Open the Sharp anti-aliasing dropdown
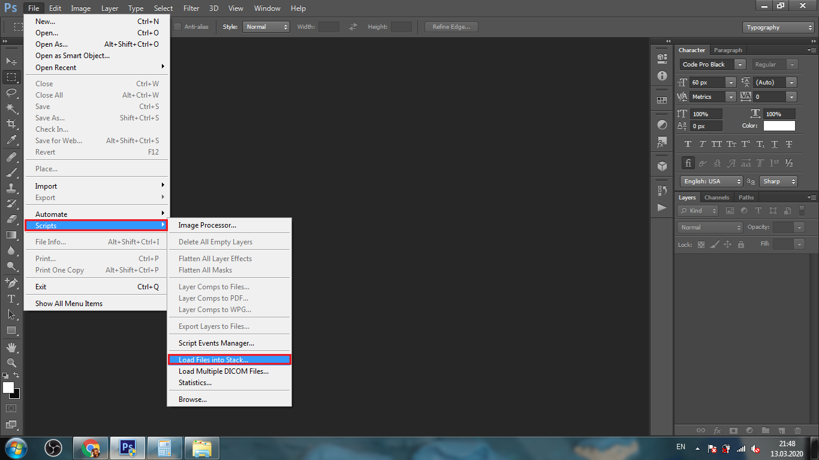 778,181
